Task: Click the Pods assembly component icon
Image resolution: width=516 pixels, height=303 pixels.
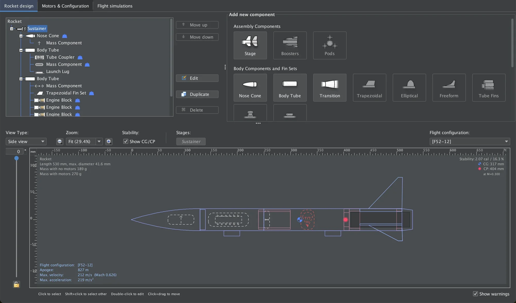Action: click(329, 45)
